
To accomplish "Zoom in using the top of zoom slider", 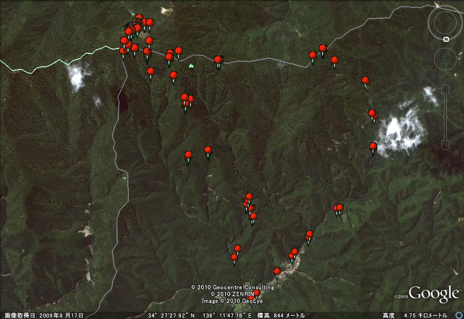I will coord(445,89).
